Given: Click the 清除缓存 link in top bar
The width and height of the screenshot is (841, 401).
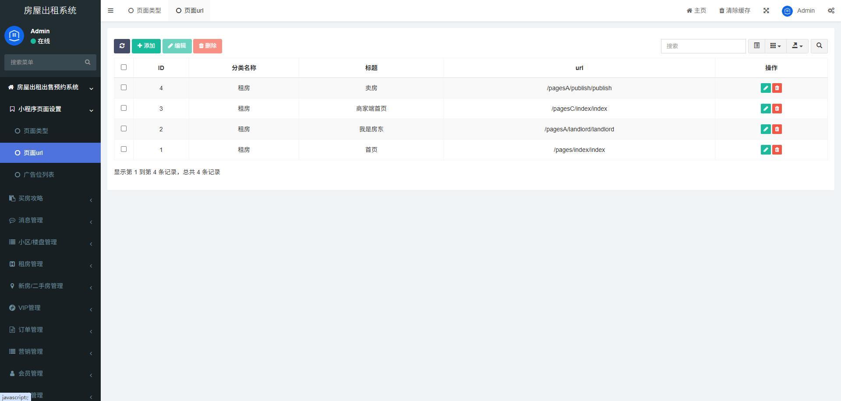Looking at the screenshot, I should click(x=735, y=11).
